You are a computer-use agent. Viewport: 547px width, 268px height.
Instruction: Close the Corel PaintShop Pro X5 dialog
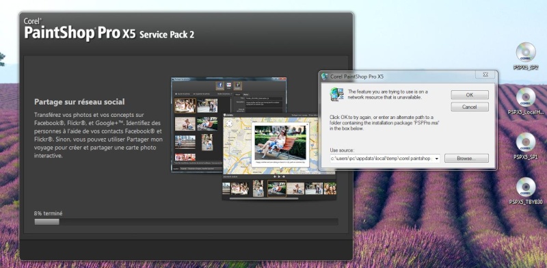485,75
